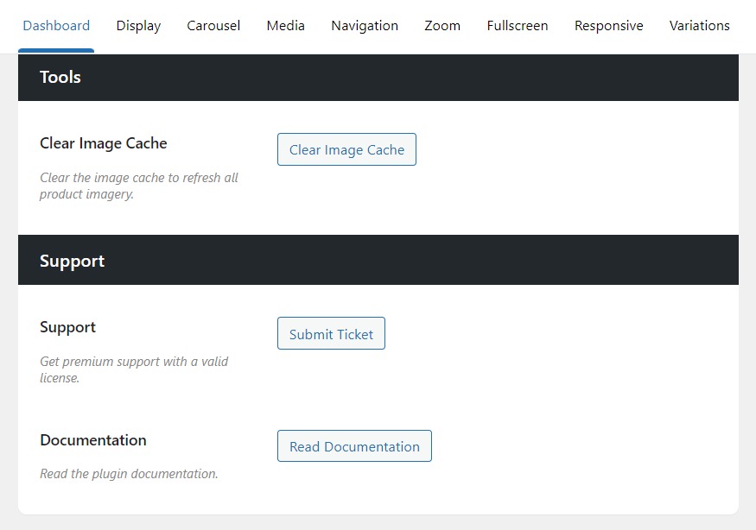
Task: Click the Support section header
Action: tap(72, 260)
